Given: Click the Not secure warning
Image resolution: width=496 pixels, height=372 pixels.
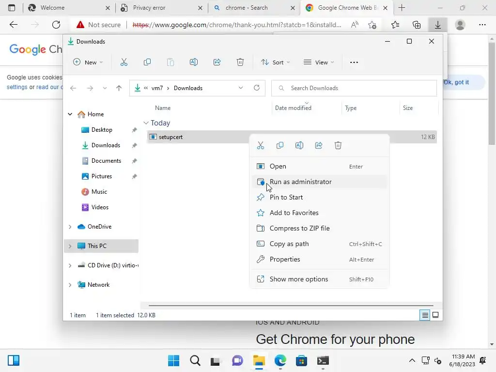Looking at the screenshot, I should coord(99,25).
